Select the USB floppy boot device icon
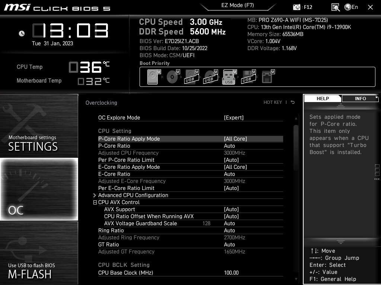This screenshot has width=381, height=285. (x=248, y=77)
